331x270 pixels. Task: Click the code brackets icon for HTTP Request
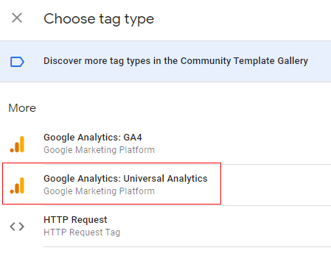point(17,227)
